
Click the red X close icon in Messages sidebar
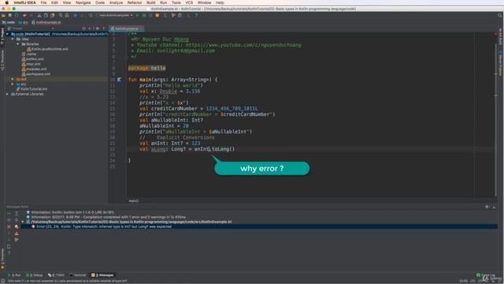click(9, 226)
